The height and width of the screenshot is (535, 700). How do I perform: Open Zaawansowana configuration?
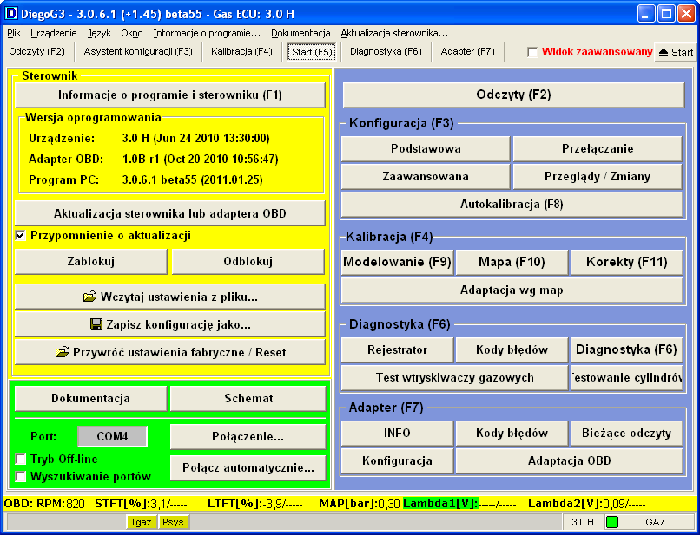[426, 176]
